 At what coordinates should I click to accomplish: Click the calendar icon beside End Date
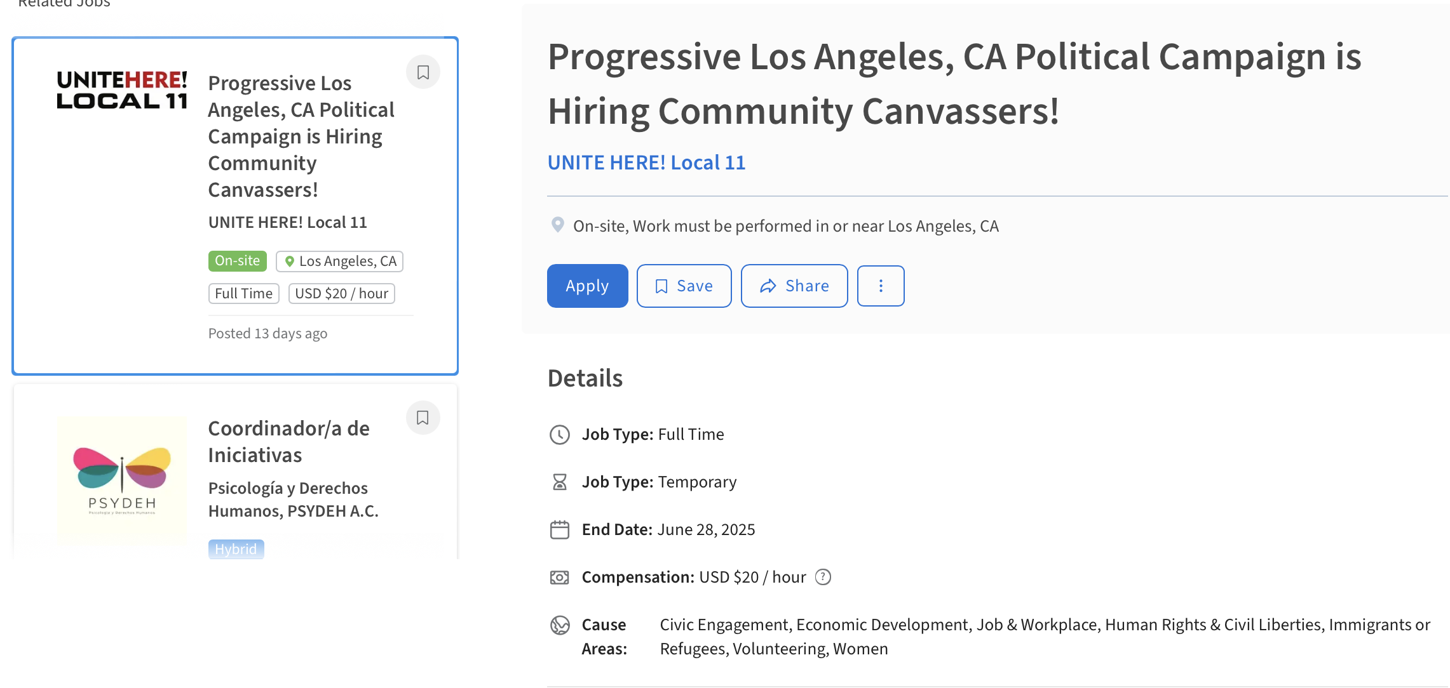pos(559,529)
